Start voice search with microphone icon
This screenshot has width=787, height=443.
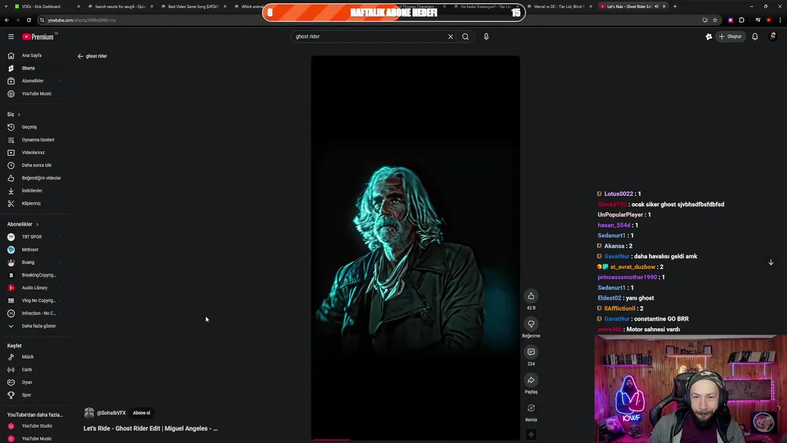coord(486,36)
